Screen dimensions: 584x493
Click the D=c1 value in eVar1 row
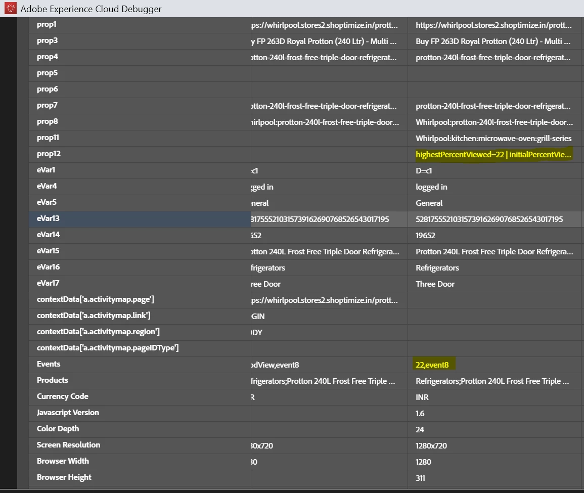click(424, 171)
